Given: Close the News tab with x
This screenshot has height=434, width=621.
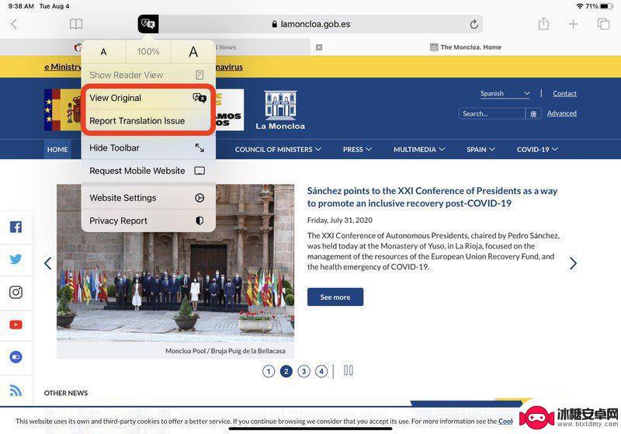Looking at the screenshot, I should coord(319,47).
